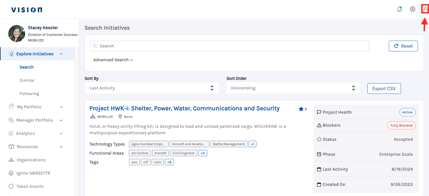429x196 pixels.
Task: Click the Reset button
Action: pos(403,46)
